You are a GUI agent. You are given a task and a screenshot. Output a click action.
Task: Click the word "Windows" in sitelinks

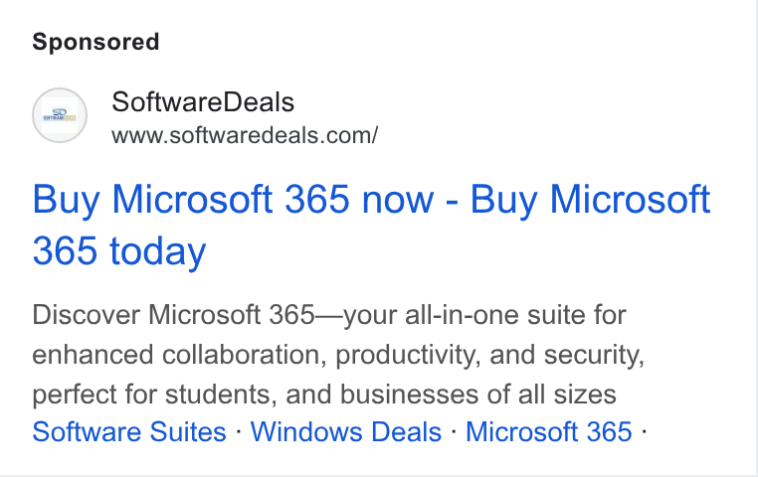pyautogui.click(x=306, y=431)
